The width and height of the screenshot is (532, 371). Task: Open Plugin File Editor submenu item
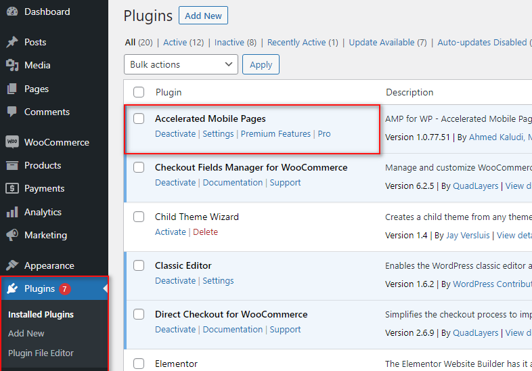[41, 353]
